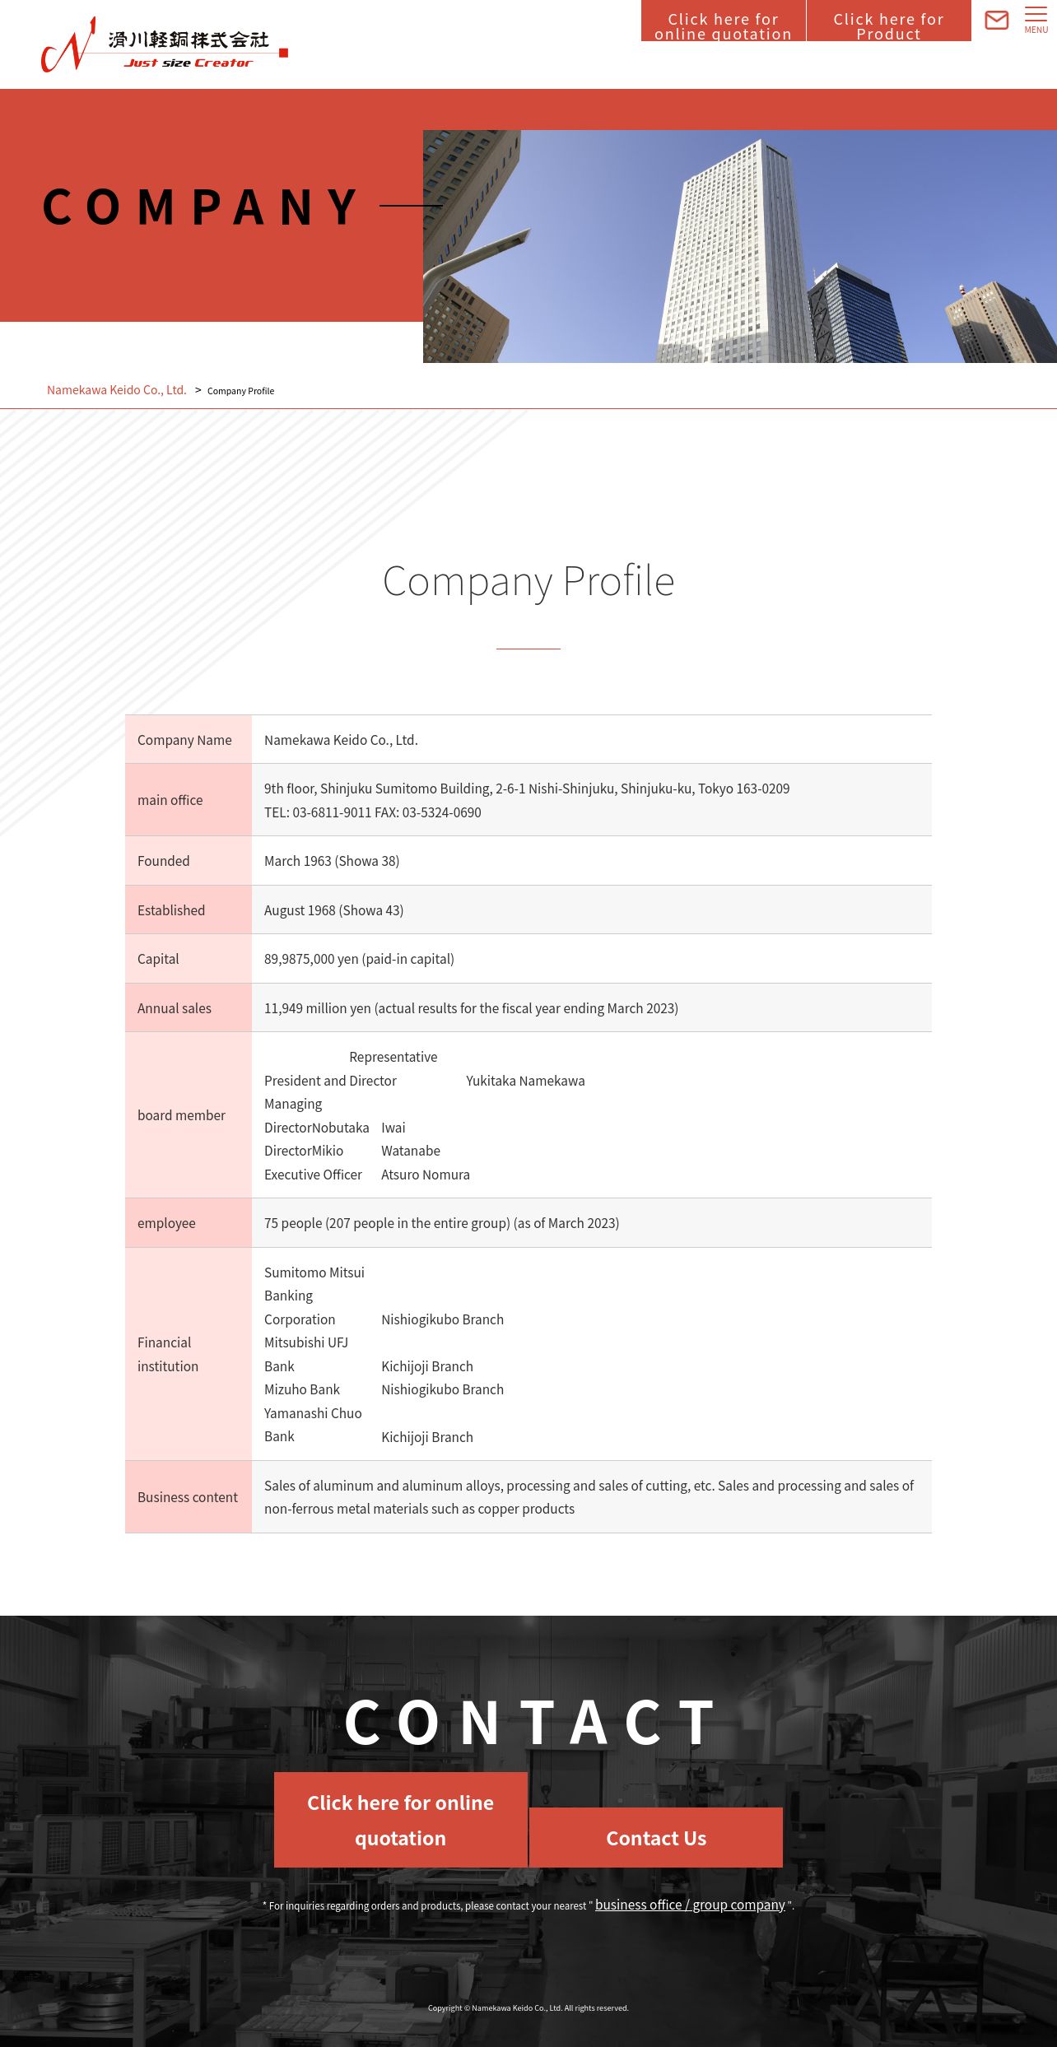Click the large online quotation contact button

[x=400, y=1820]
